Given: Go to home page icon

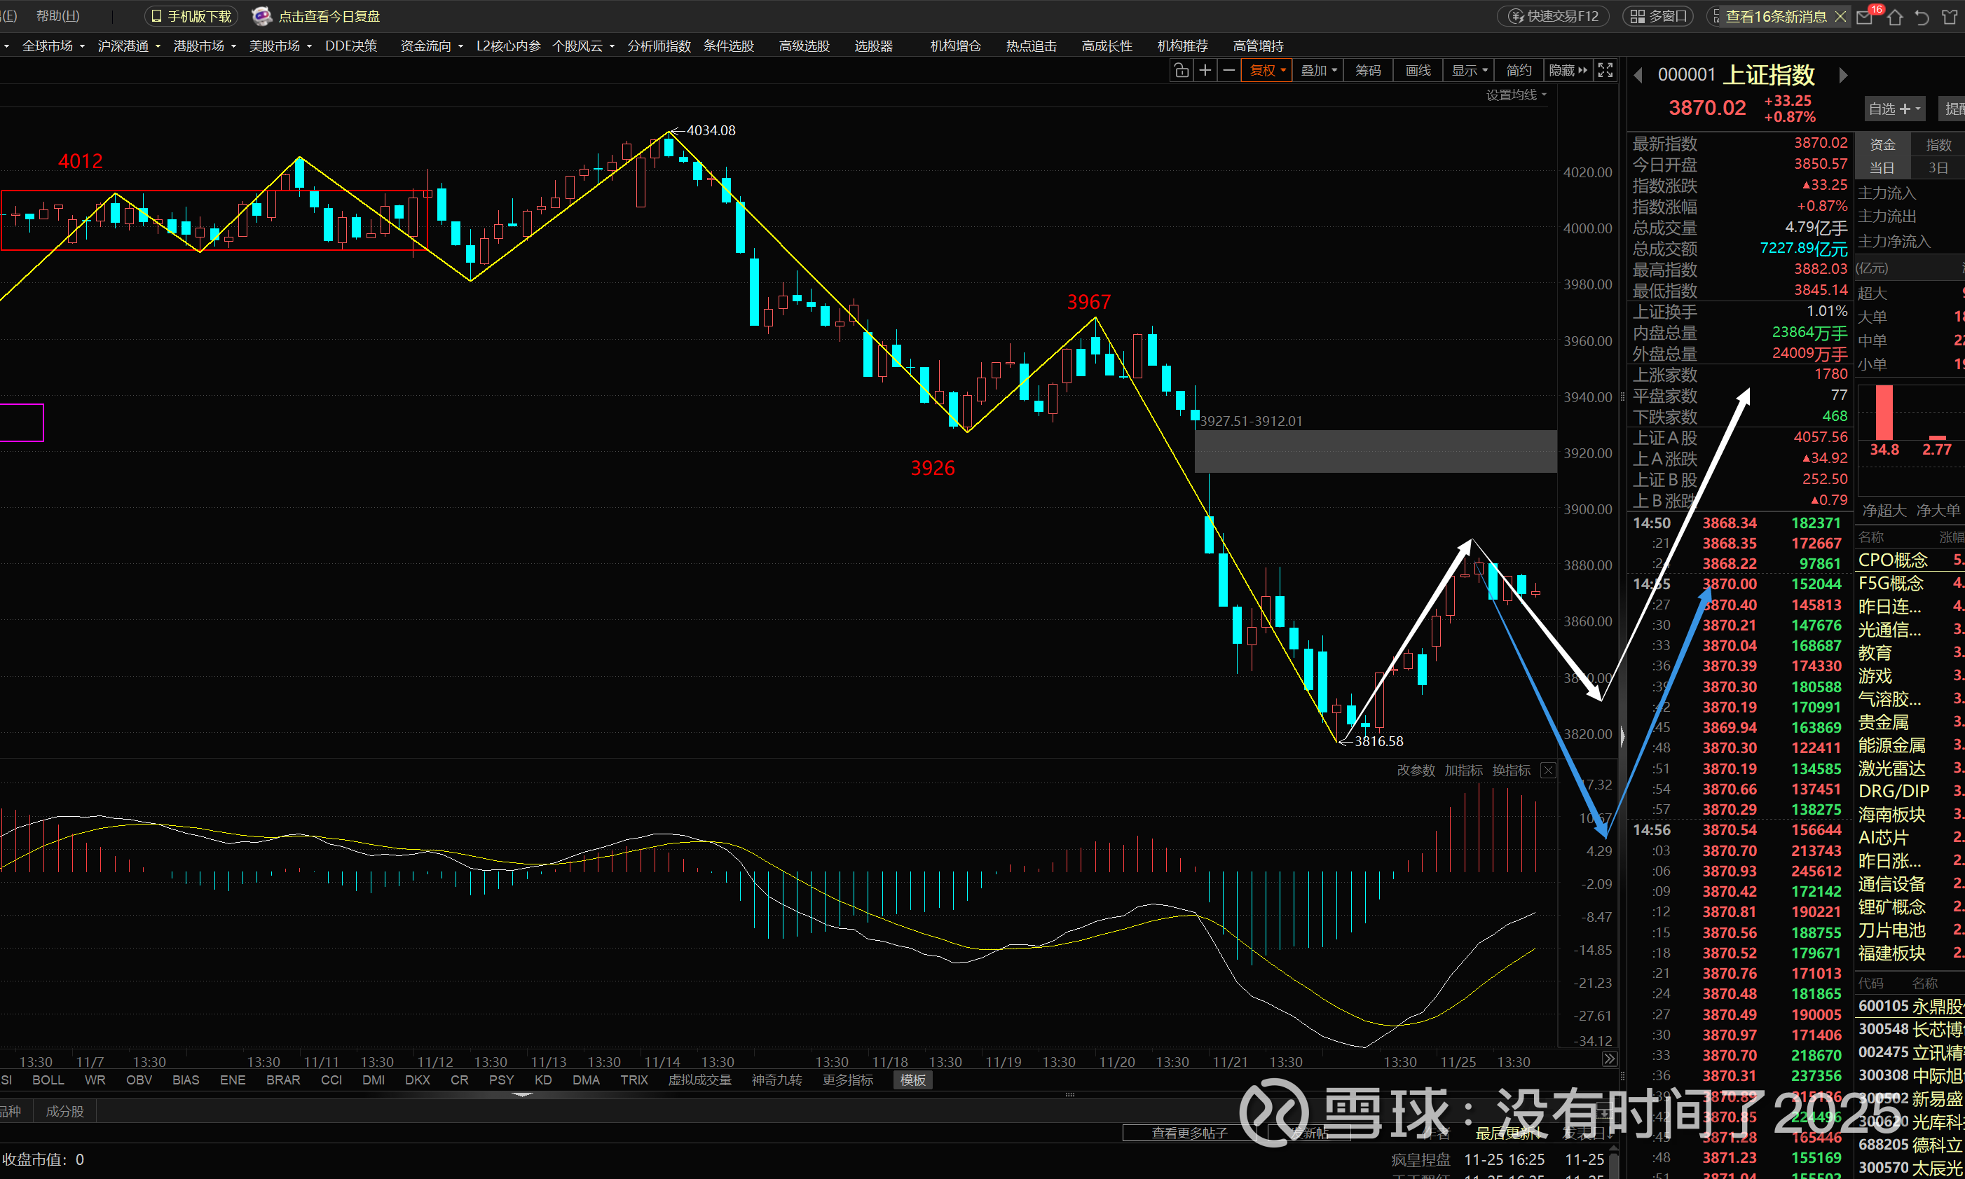Looking at the screenshot, I should coord(1895,17).
